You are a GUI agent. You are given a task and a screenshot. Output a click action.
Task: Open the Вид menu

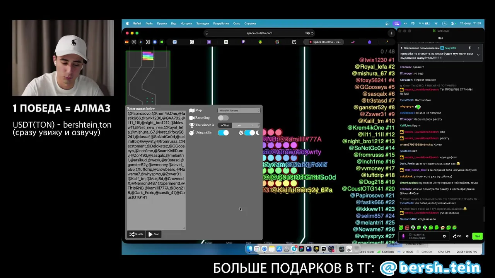pyautogui.click(x=174, y=23)
